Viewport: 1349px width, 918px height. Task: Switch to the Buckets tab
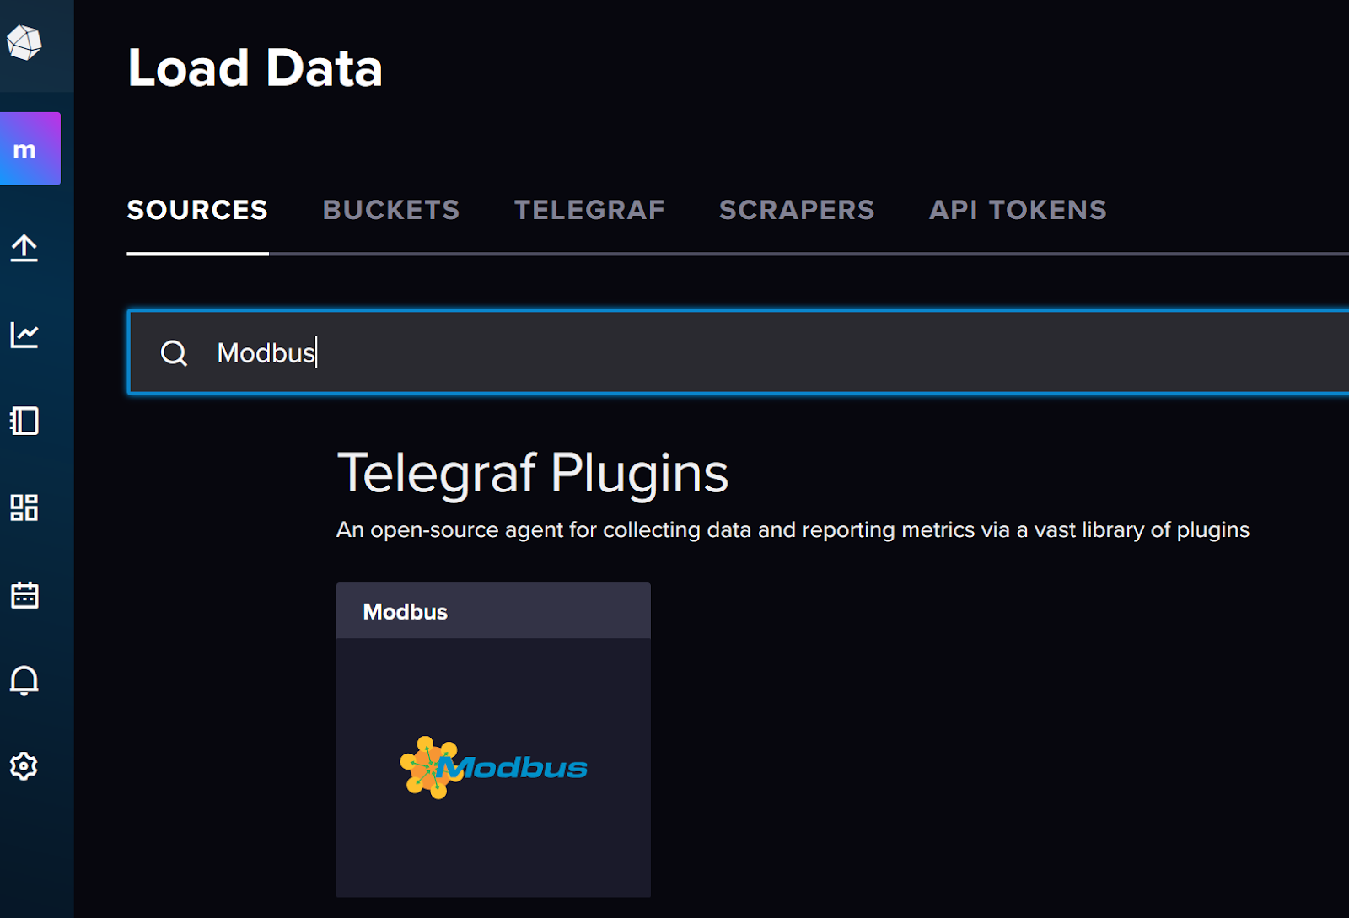(391, 210)
